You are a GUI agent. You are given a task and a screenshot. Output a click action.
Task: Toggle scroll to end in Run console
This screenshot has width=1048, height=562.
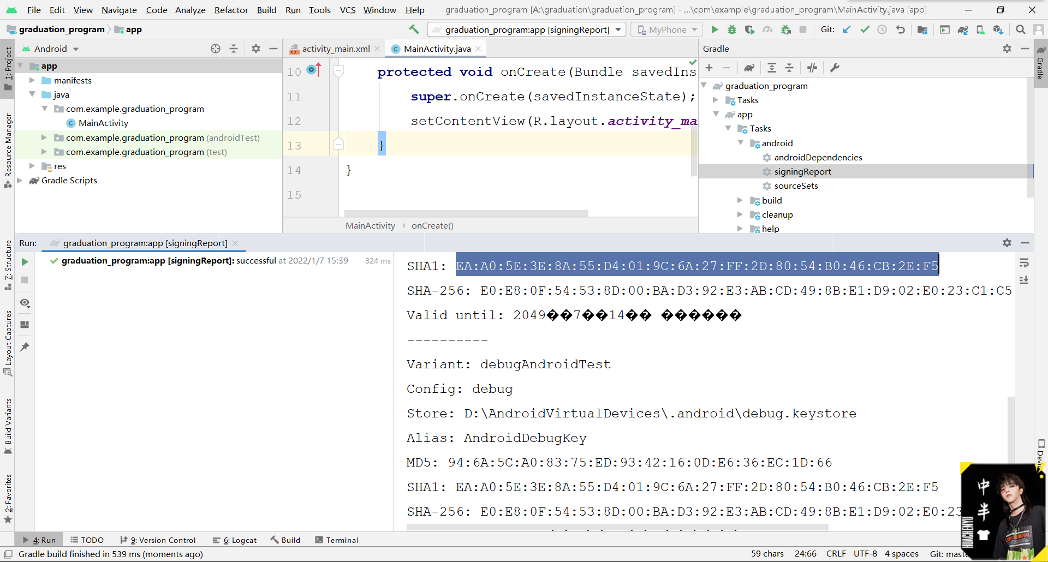click(1025, 280)
